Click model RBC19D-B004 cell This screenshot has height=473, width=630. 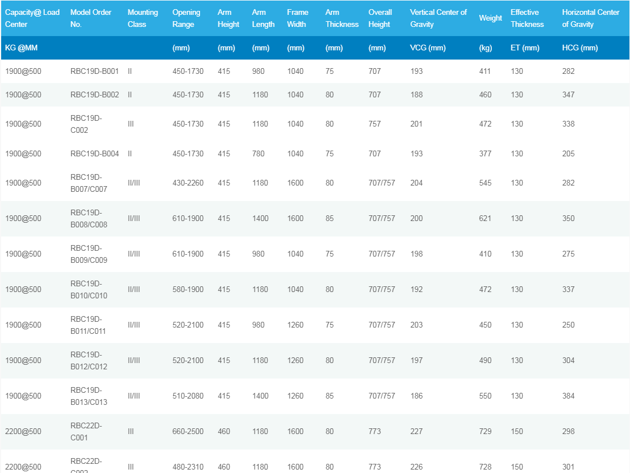(x=95, y=154)
